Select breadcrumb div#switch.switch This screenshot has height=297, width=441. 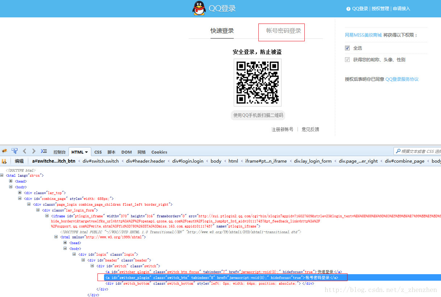101,161
